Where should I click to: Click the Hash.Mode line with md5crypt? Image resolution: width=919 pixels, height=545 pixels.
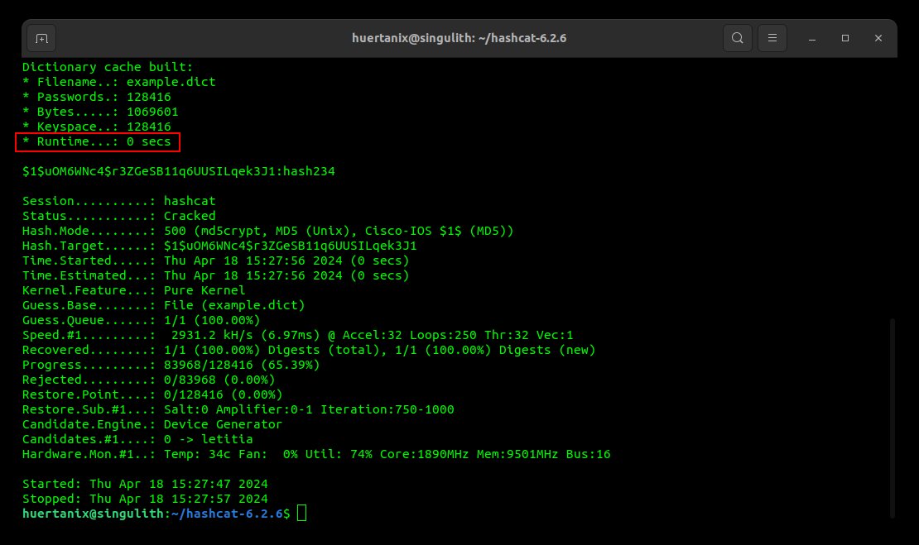268,231
